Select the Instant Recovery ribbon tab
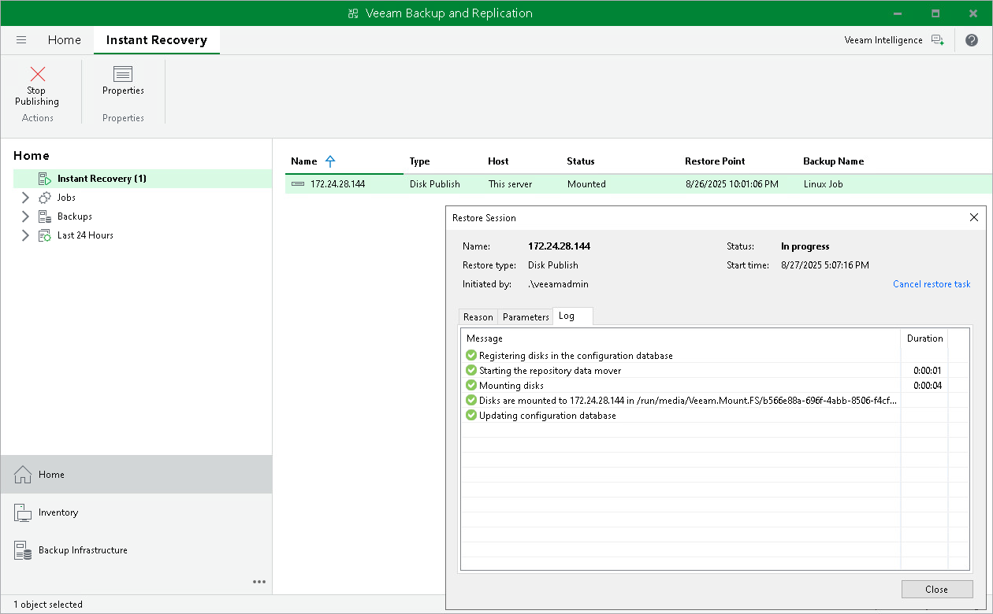 157,40
